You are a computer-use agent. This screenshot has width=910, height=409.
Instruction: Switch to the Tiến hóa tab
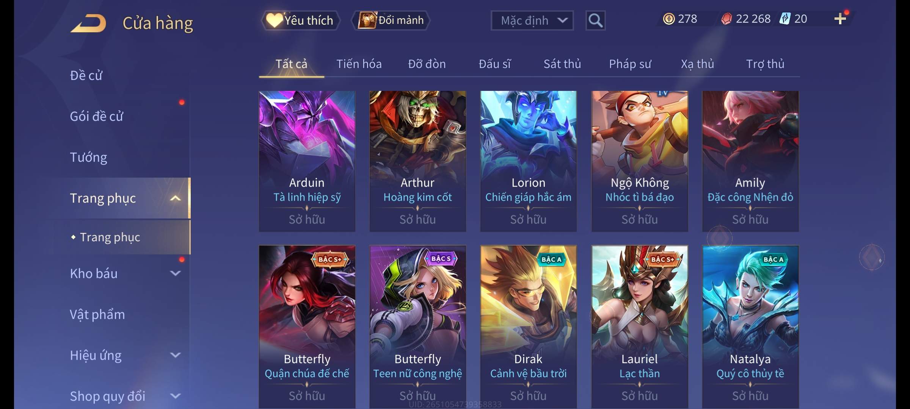tap(359, 64)
